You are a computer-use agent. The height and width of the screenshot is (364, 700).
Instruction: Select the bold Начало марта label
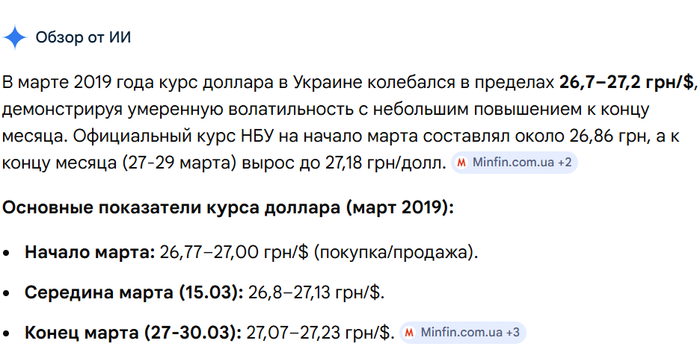point(90,252)
